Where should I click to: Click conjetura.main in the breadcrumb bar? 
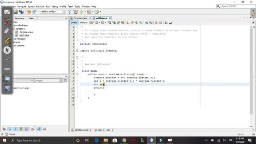pyautogui.click(x=81, y=130)
